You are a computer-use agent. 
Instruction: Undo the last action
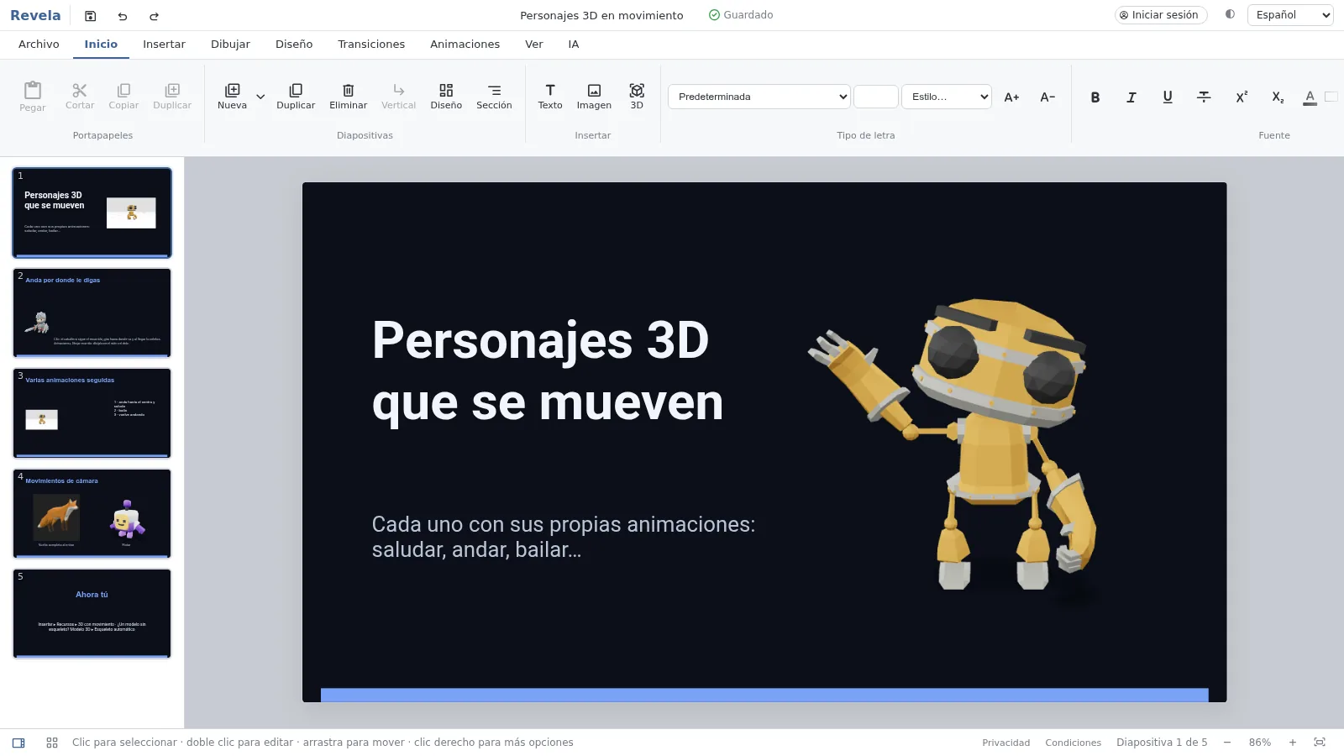[x=123, y=16]
